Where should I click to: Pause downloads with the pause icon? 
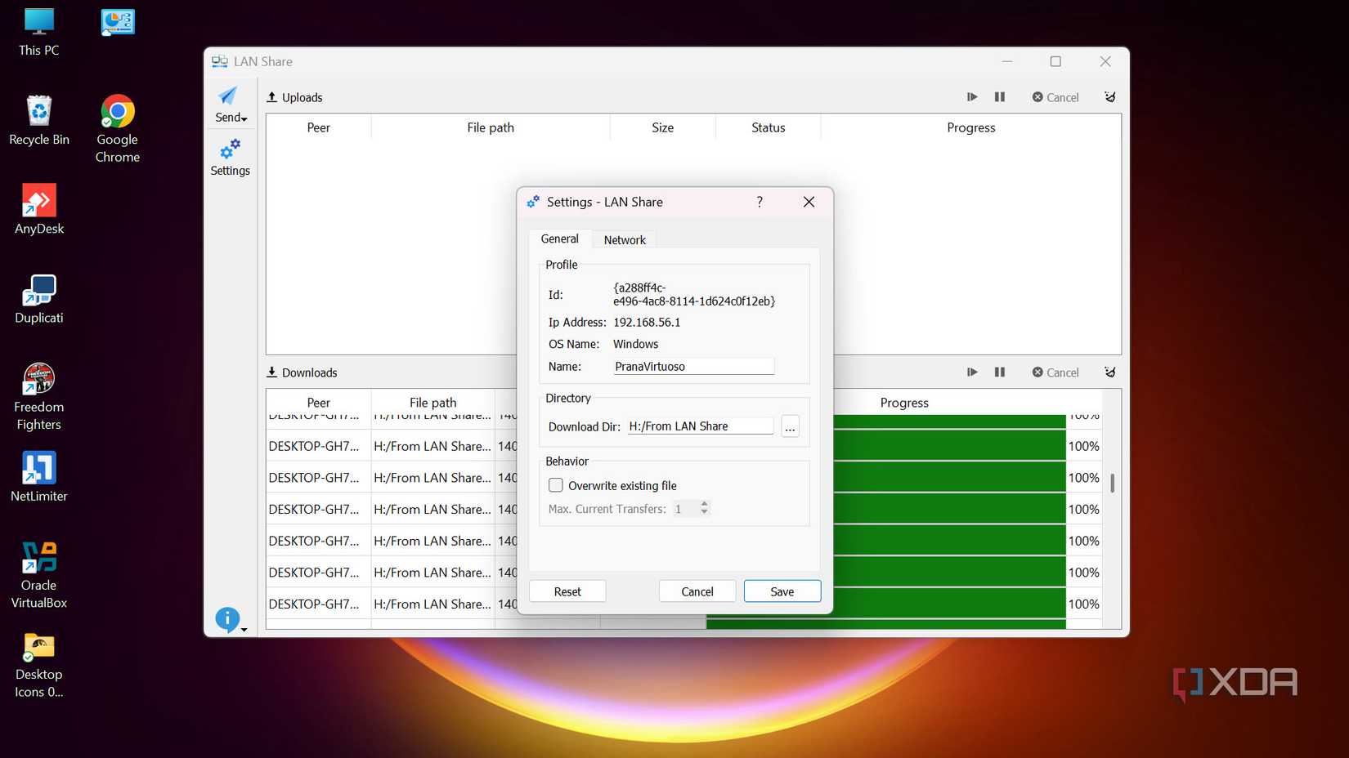[x=999, y=372]
